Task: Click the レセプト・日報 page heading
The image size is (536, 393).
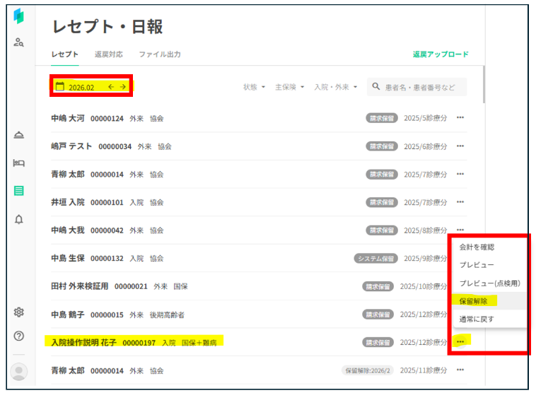Action: pos(107,27)
